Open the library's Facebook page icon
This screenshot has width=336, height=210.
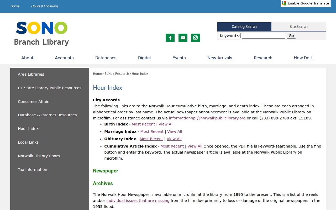point(170,38)
